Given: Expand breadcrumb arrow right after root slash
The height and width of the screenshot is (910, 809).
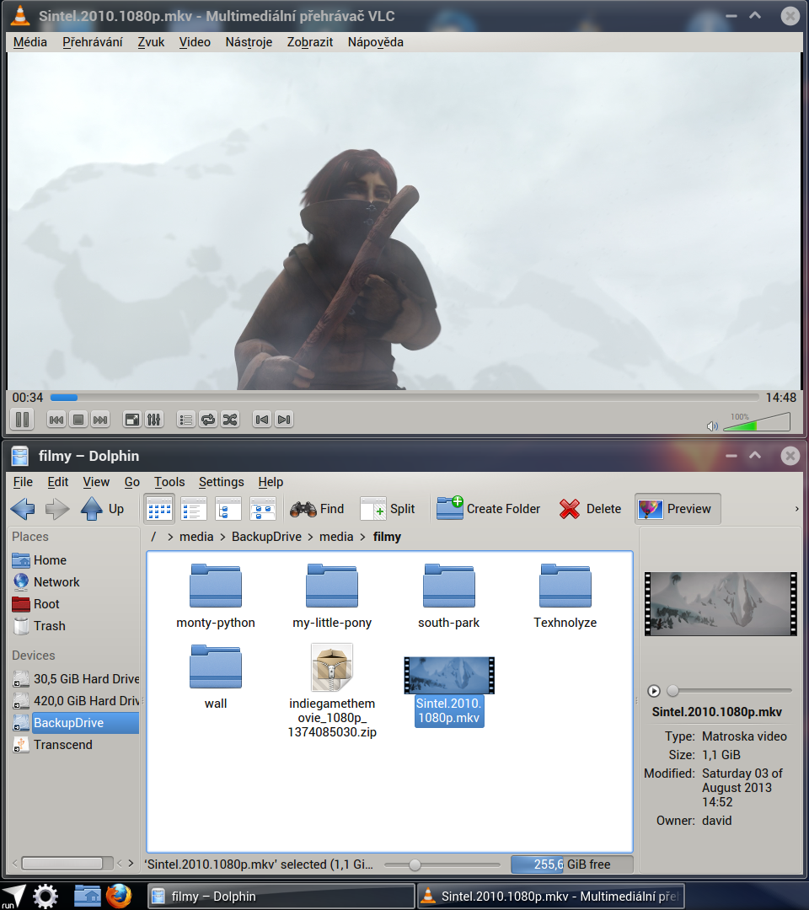Looking at the screenshot, I should point(170,538).
